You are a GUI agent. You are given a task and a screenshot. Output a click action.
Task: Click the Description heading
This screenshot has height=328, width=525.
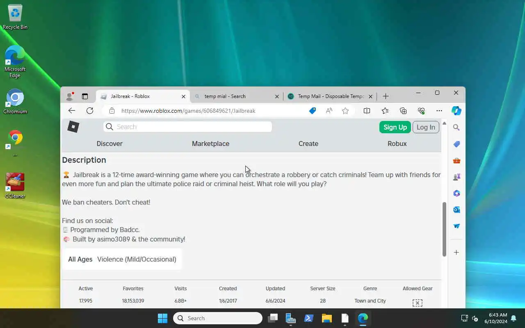pyautogui.click(x=84, y=160)
